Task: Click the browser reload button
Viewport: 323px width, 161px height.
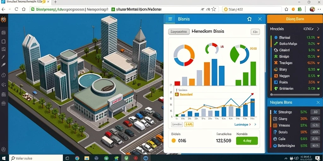Action: click(16, 9)
